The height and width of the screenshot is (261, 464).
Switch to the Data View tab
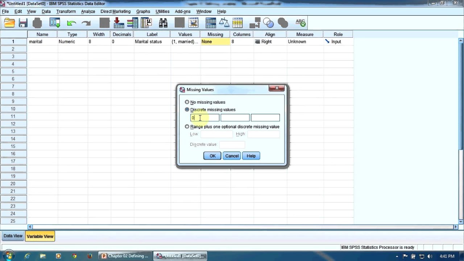tap(13, 236)
